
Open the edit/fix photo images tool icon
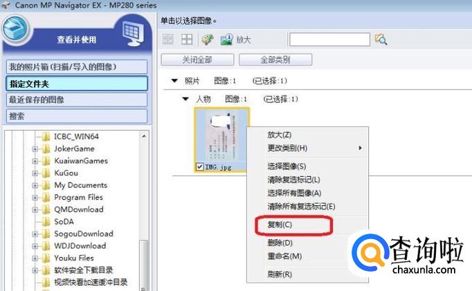tap(208, 39)
